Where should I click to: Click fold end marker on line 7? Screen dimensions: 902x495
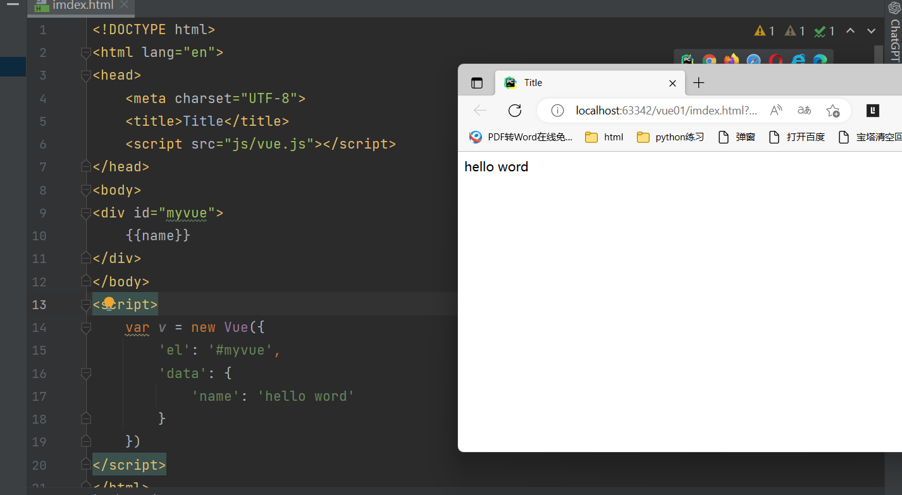(86, 167)
